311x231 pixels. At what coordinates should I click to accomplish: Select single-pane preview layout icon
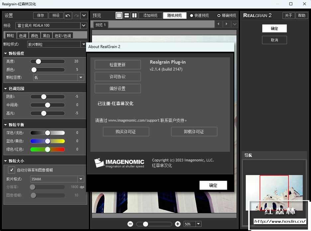click(119, 16)
